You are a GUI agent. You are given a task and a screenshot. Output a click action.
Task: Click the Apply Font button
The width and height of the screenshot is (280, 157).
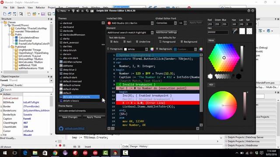[196, 23]
